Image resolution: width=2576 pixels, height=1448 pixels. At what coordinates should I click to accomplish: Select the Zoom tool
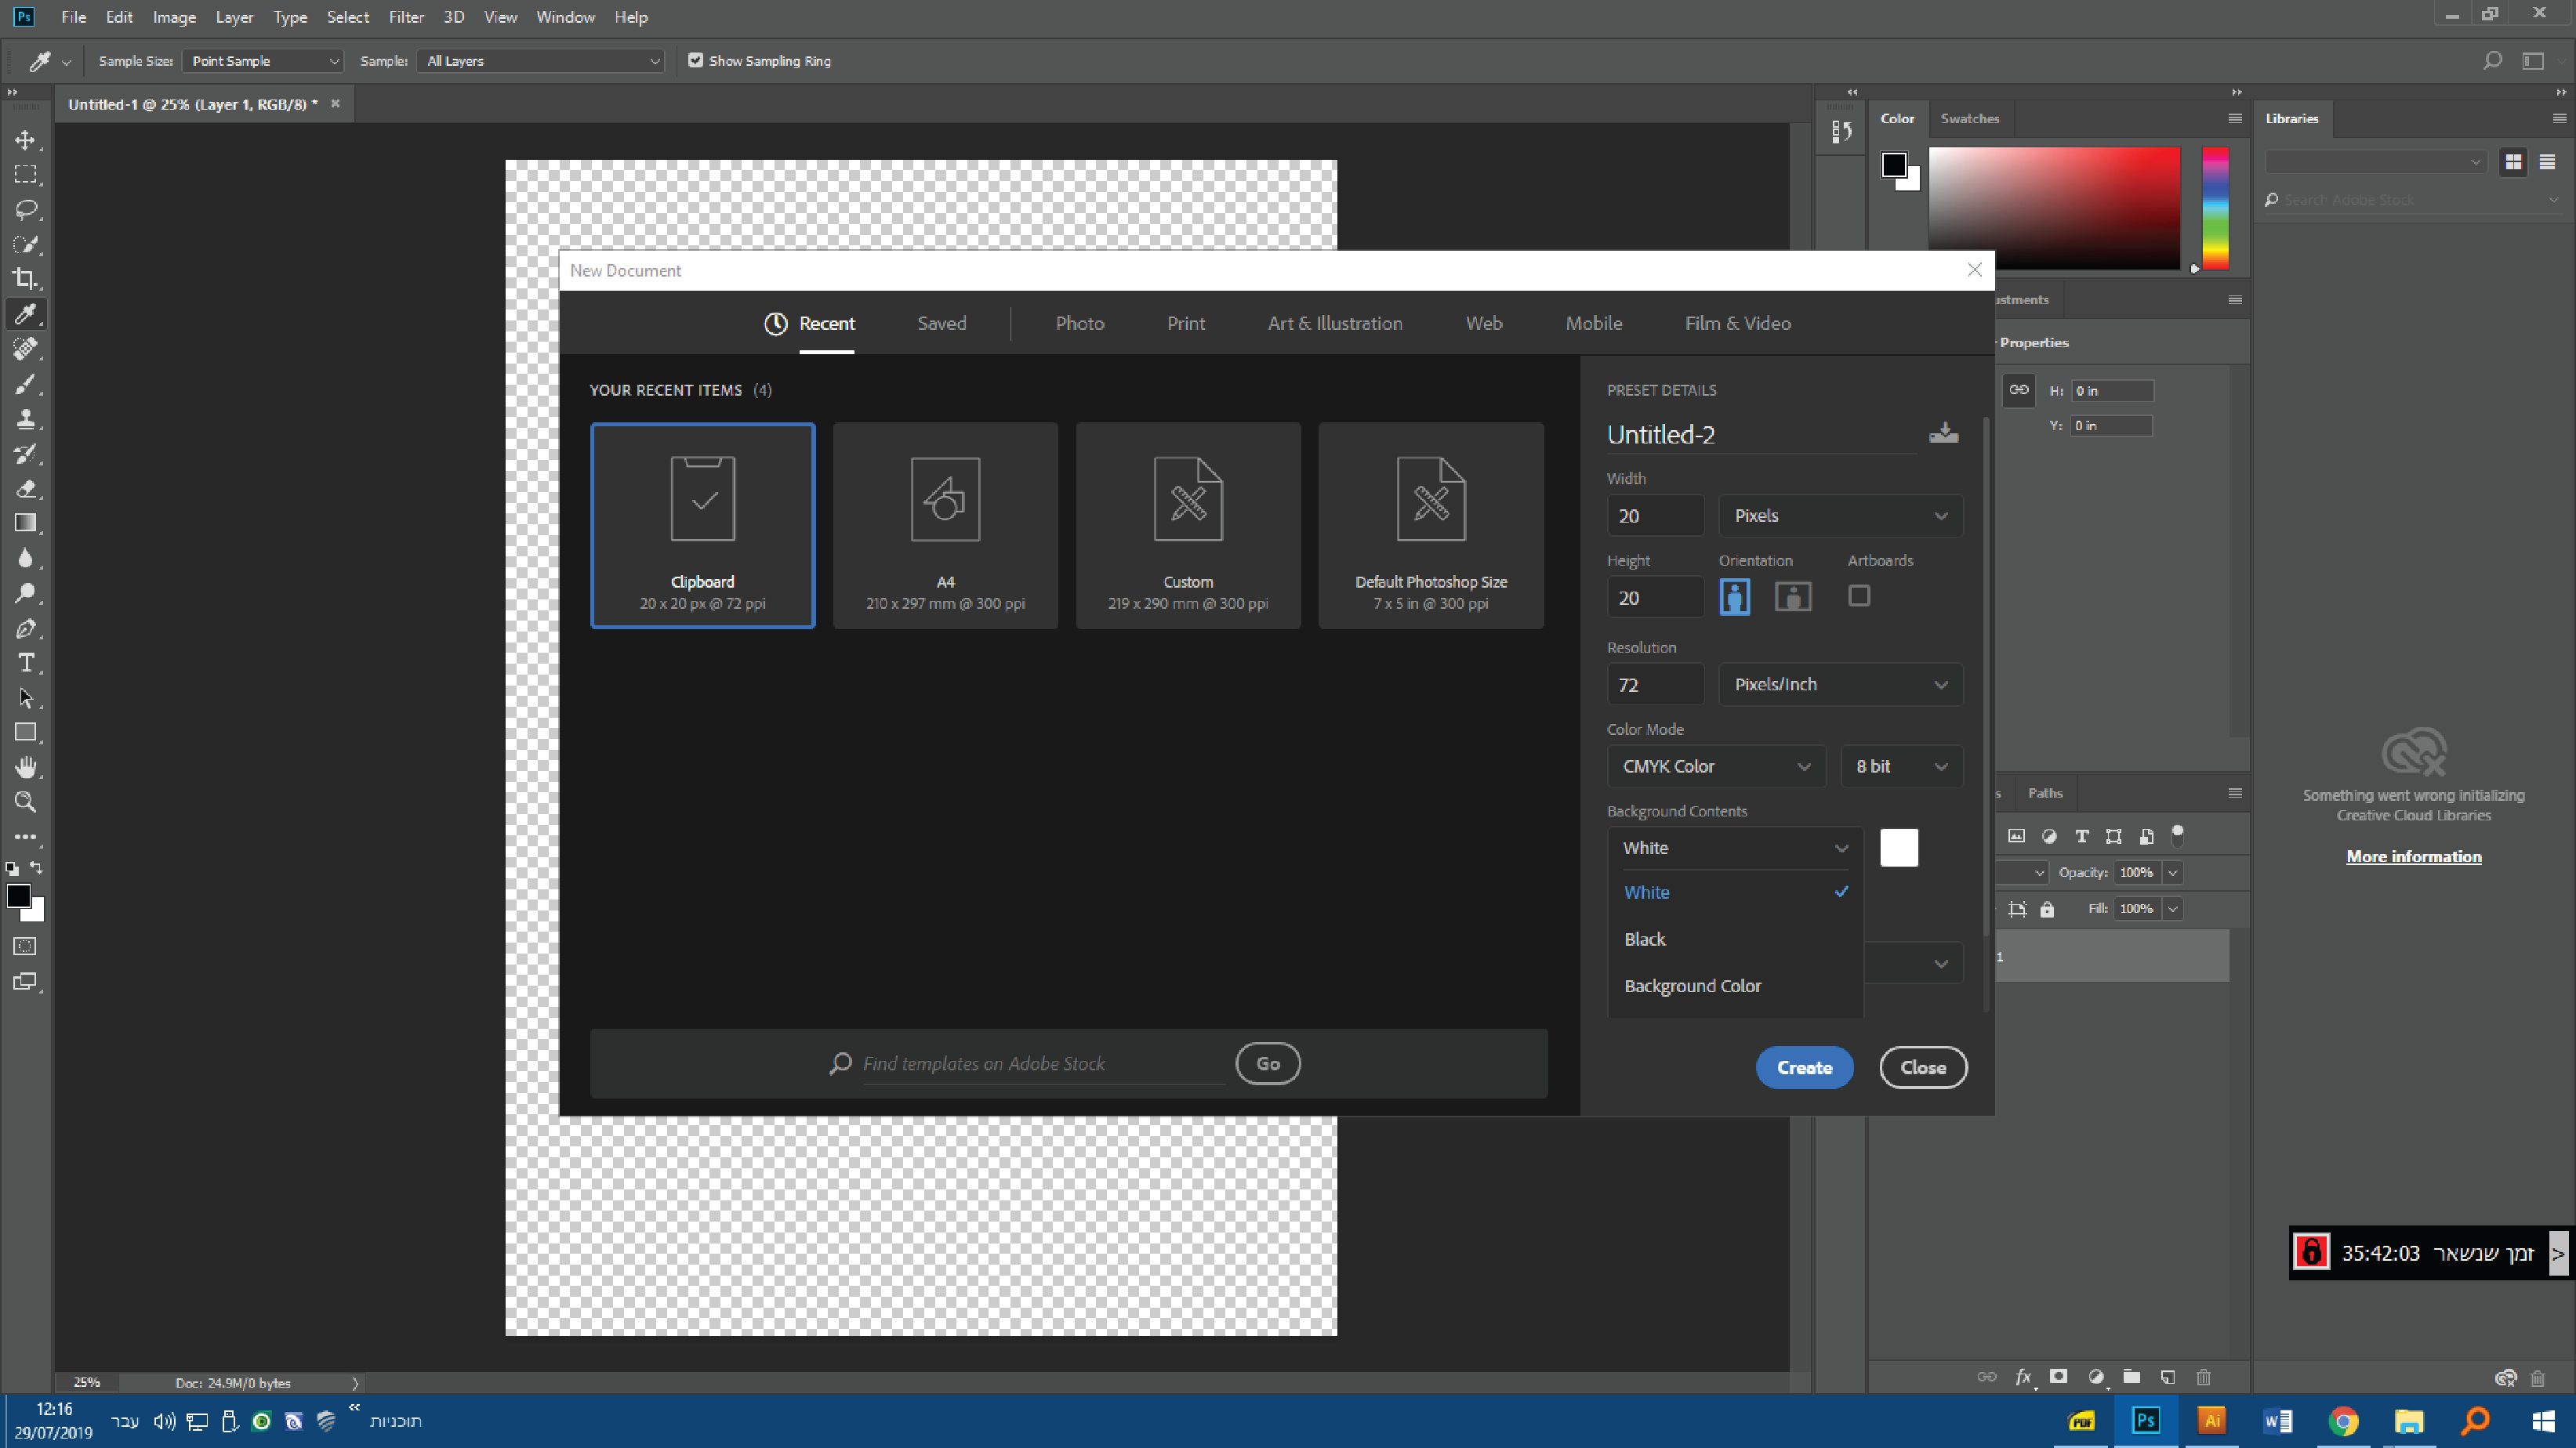point(25,802)
